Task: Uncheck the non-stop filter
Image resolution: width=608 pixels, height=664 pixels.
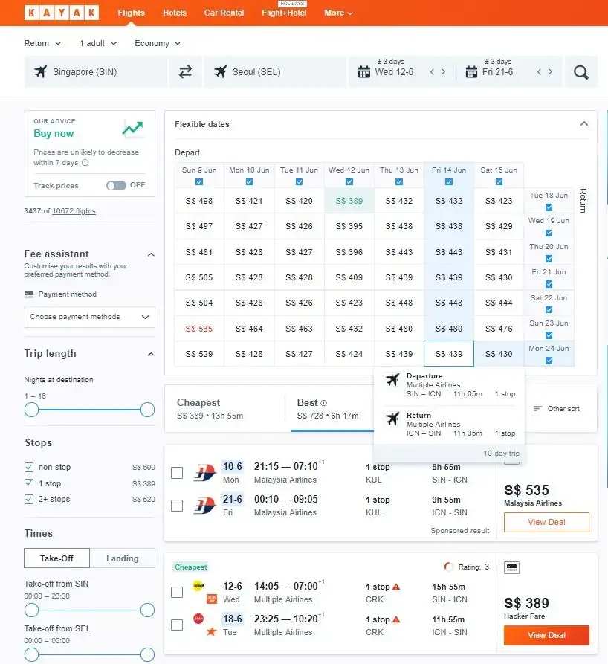Action: pyautogui.click(x=29, y=467)
